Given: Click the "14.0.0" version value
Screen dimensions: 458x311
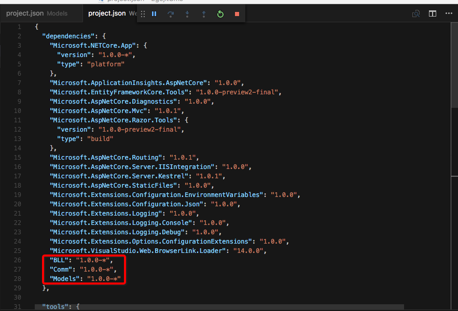Looking at the screenshot, I should [248, 251].
